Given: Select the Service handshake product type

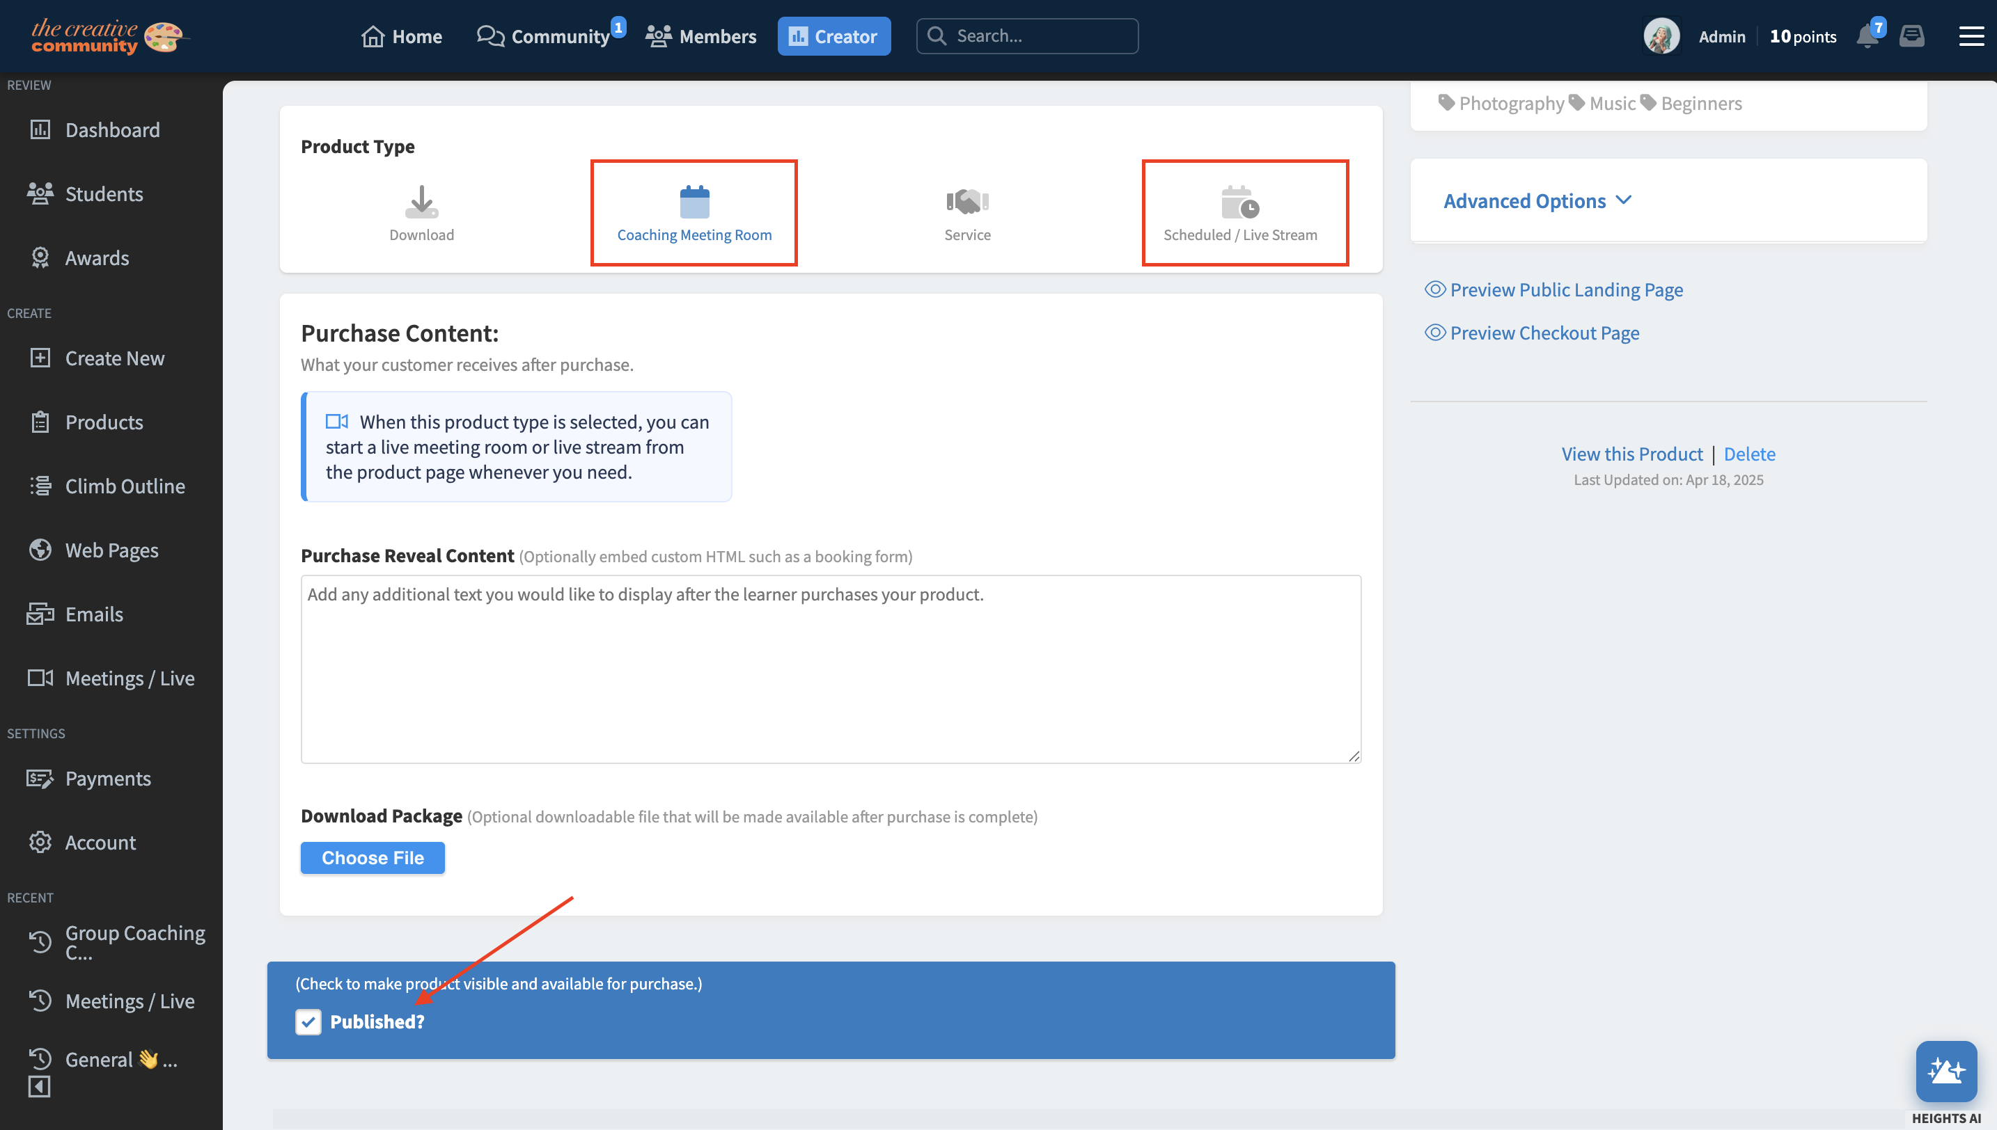Looking at the screenshot, I should [x=966, y=202].
